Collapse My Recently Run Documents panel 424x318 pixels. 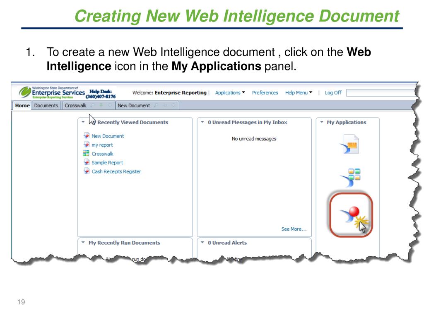pos(83,243)
